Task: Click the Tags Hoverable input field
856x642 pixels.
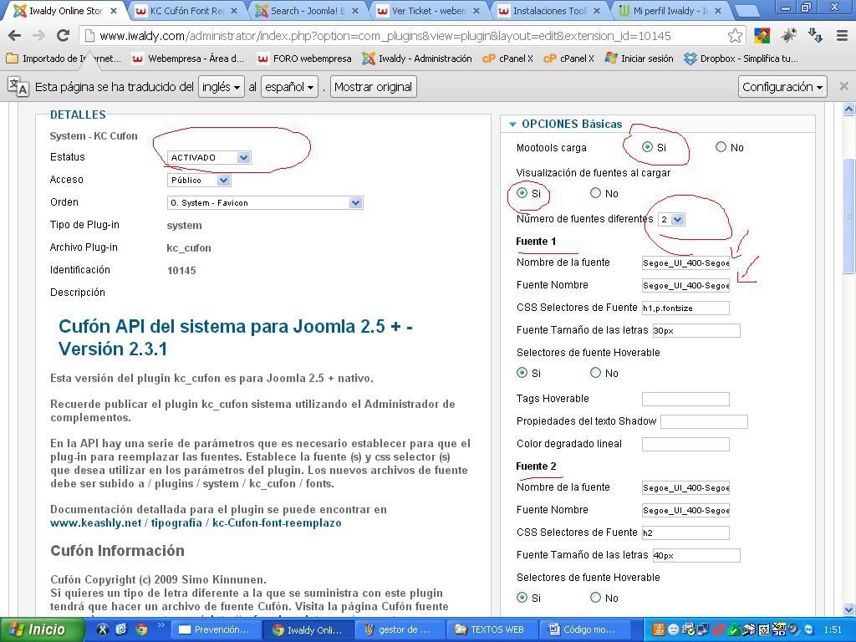Action: click(x=685, y=399)
